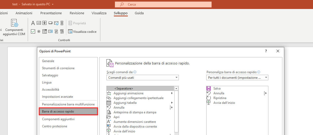The width and height of the screenshot is (313, 135).
Task: Select Anteprima di stampa e stampa command
Action: pyautogui.click(x=140, y=112)
